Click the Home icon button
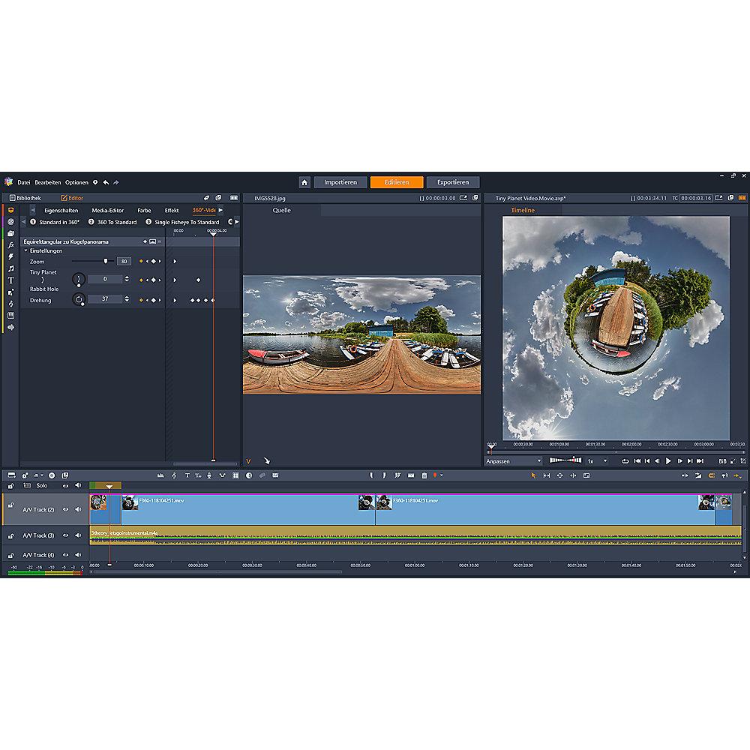The height and width of the screenshot is (750, 750). click(304, 182)
